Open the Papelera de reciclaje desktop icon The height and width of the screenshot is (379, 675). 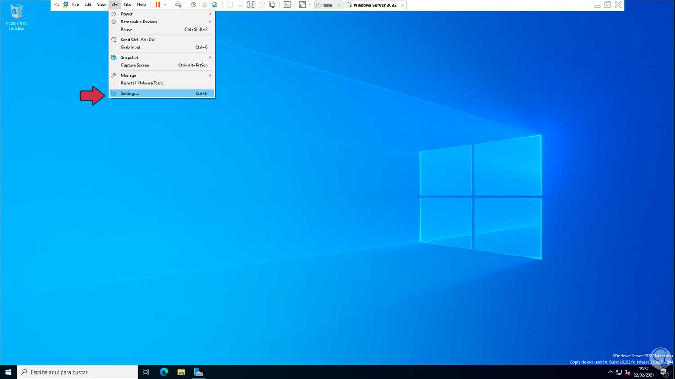click(x=17, y=17)
